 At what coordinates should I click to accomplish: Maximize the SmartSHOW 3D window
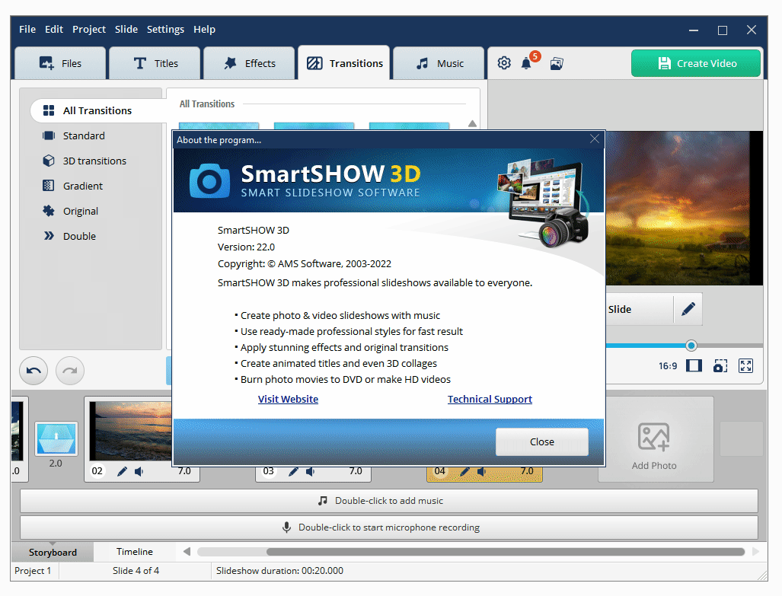tap(722, 30)
